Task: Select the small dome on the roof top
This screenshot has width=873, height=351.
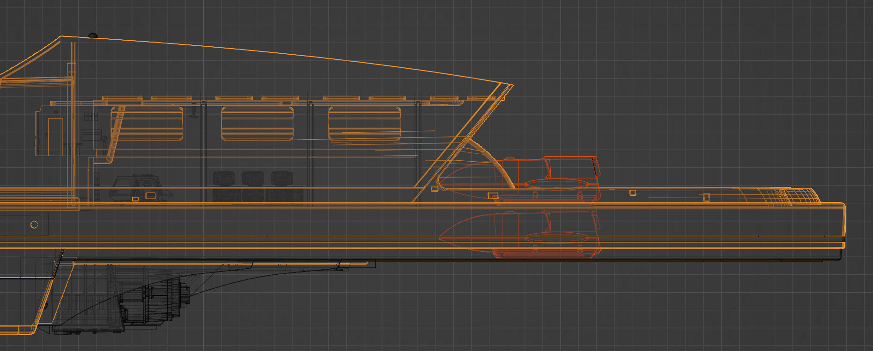Action: coord(93,36)
